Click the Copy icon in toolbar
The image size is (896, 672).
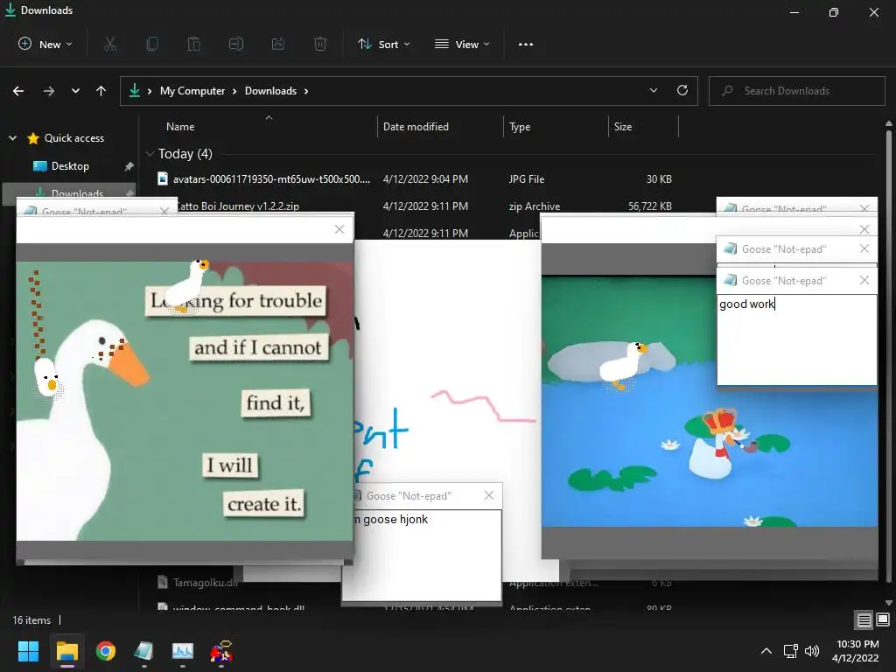(152, 44)
